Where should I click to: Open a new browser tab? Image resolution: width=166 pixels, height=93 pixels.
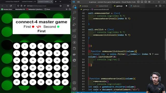point(56,2)
